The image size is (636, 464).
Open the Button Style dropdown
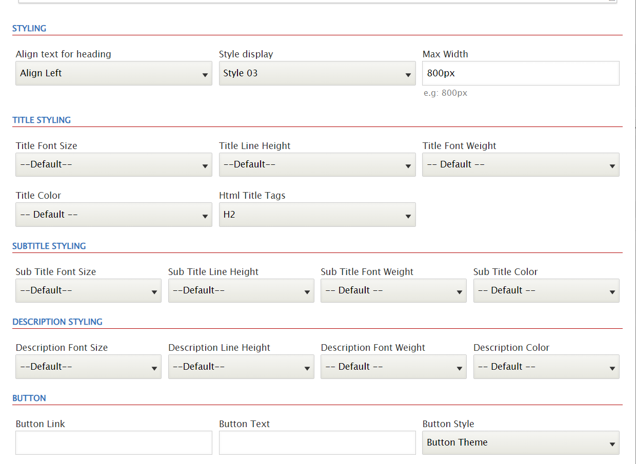[520, 442]
